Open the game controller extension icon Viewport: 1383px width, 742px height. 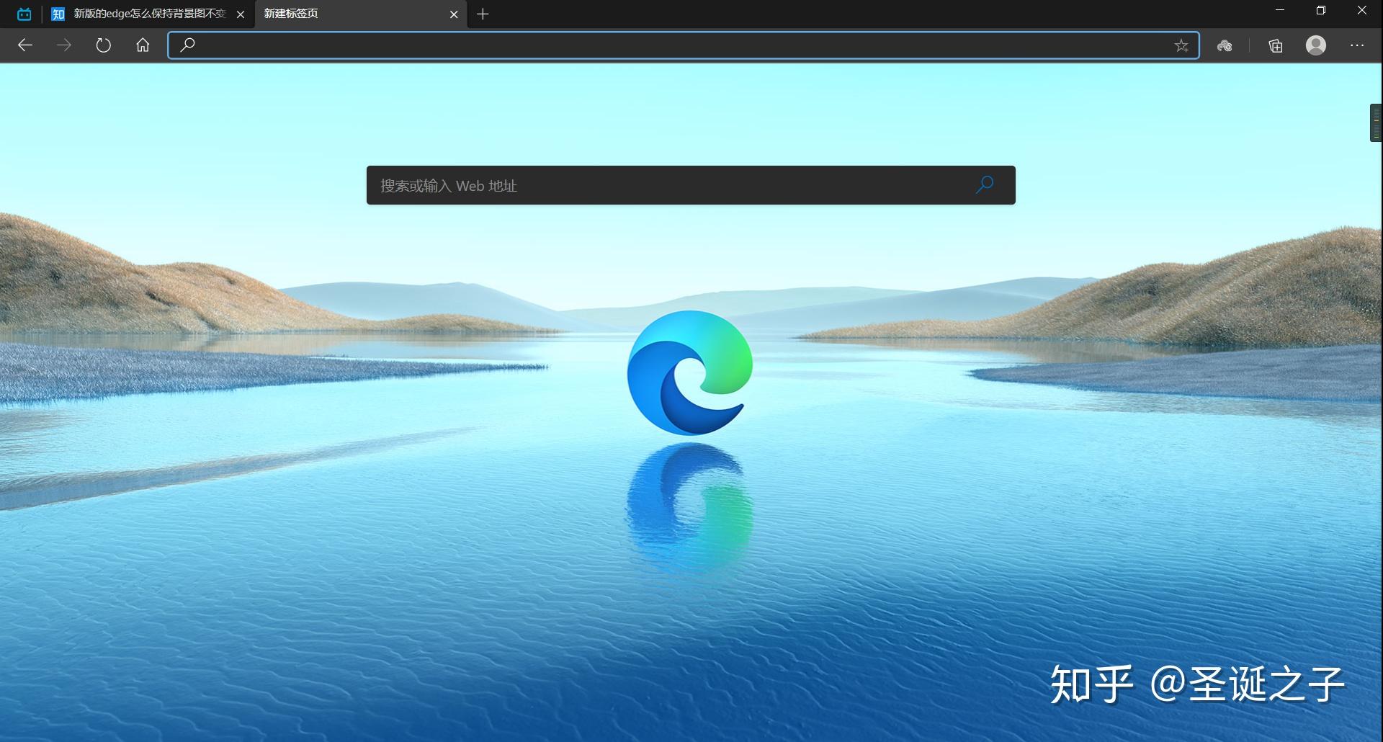pos(1225,46)
